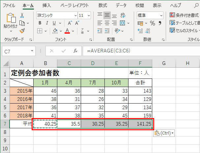Viewport: 200px width, 153px height.
Task: Click the Merge and Center icon
Action: point(122,23)
